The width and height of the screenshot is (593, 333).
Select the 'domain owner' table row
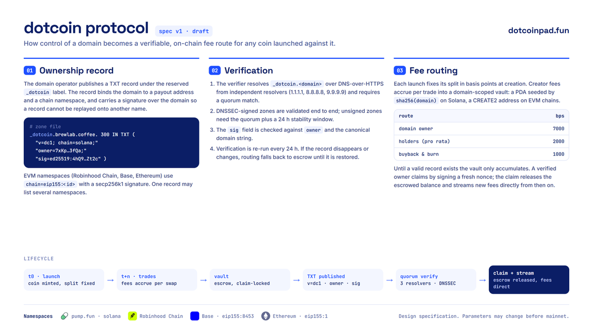(481, 129)
